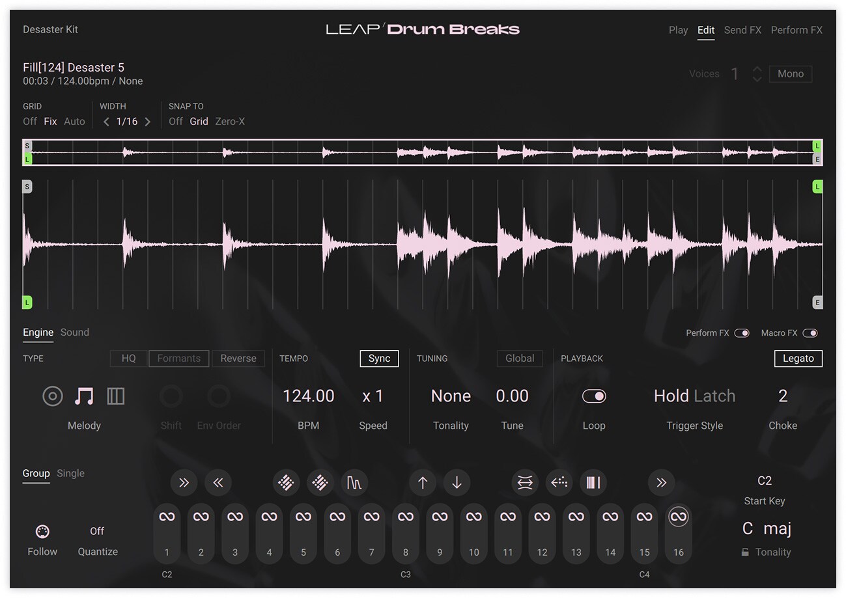
Task: Click the green loop end marker on waveform
Action: coord(817,187)
